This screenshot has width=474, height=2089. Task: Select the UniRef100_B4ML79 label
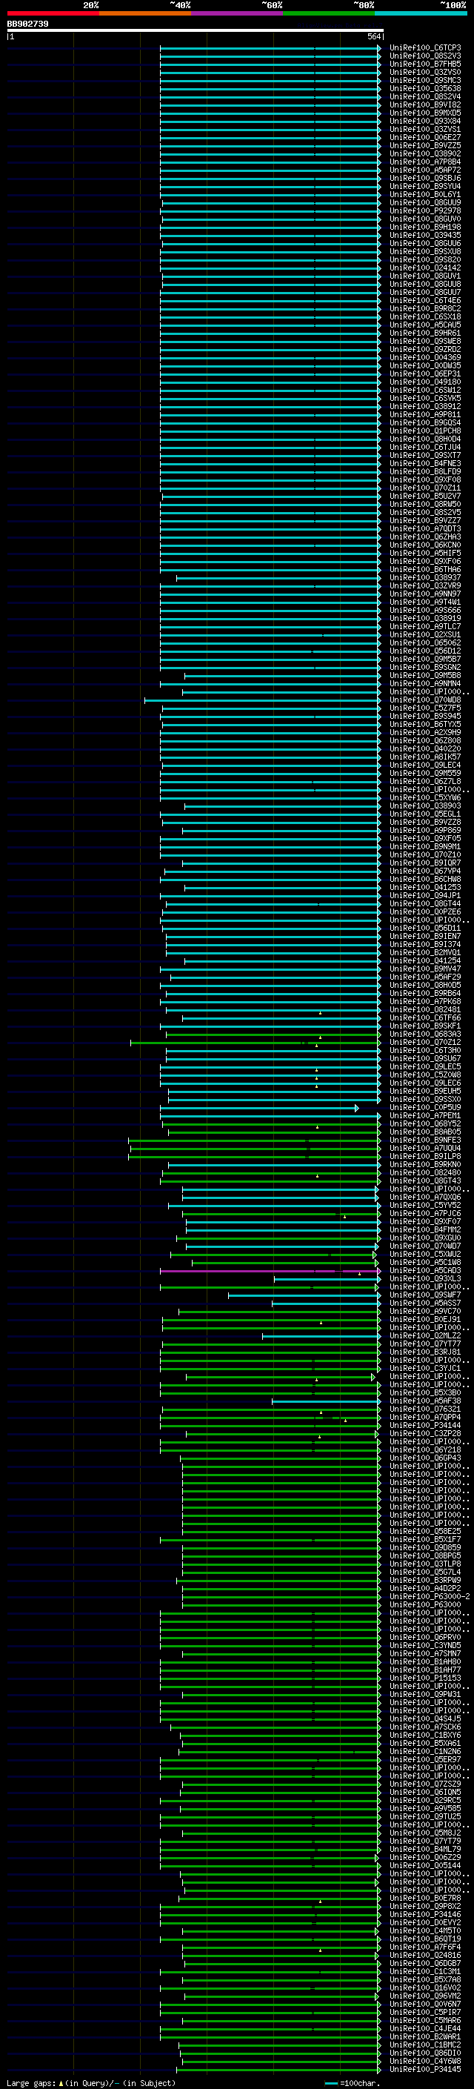424,1849
